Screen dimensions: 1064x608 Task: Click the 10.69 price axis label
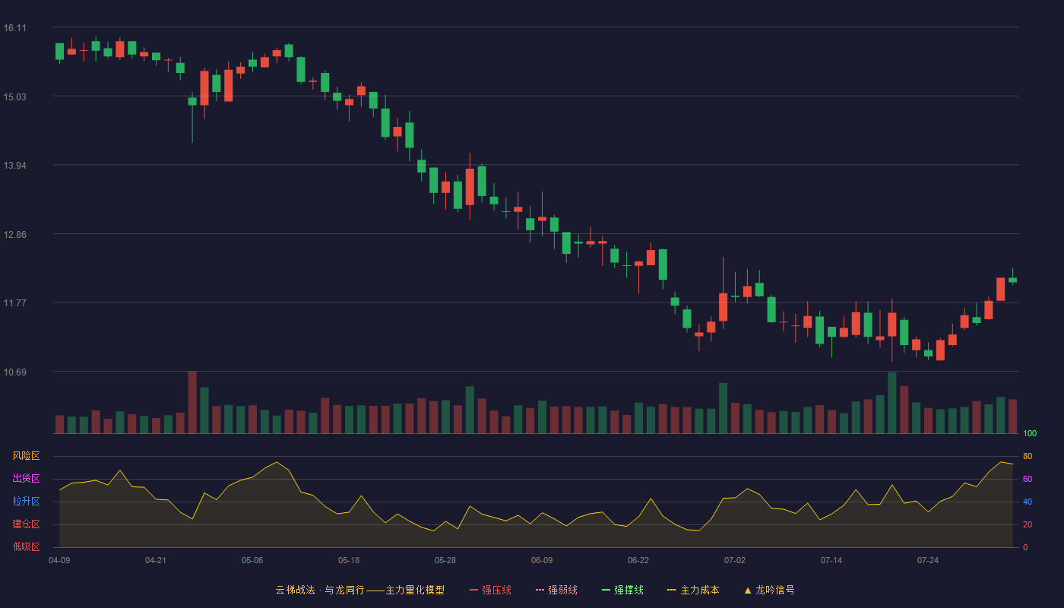point(15,372)
